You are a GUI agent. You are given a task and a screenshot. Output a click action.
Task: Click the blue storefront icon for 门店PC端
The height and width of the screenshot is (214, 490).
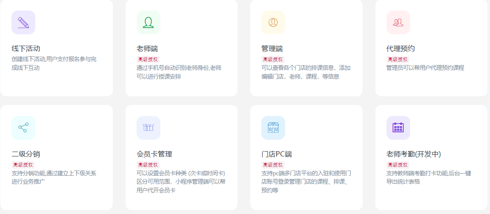point(273,128)
